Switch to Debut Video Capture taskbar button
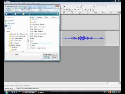 tap(29, 92)
